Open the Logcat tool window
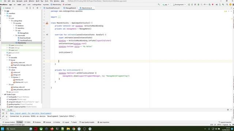 point(66,122)
